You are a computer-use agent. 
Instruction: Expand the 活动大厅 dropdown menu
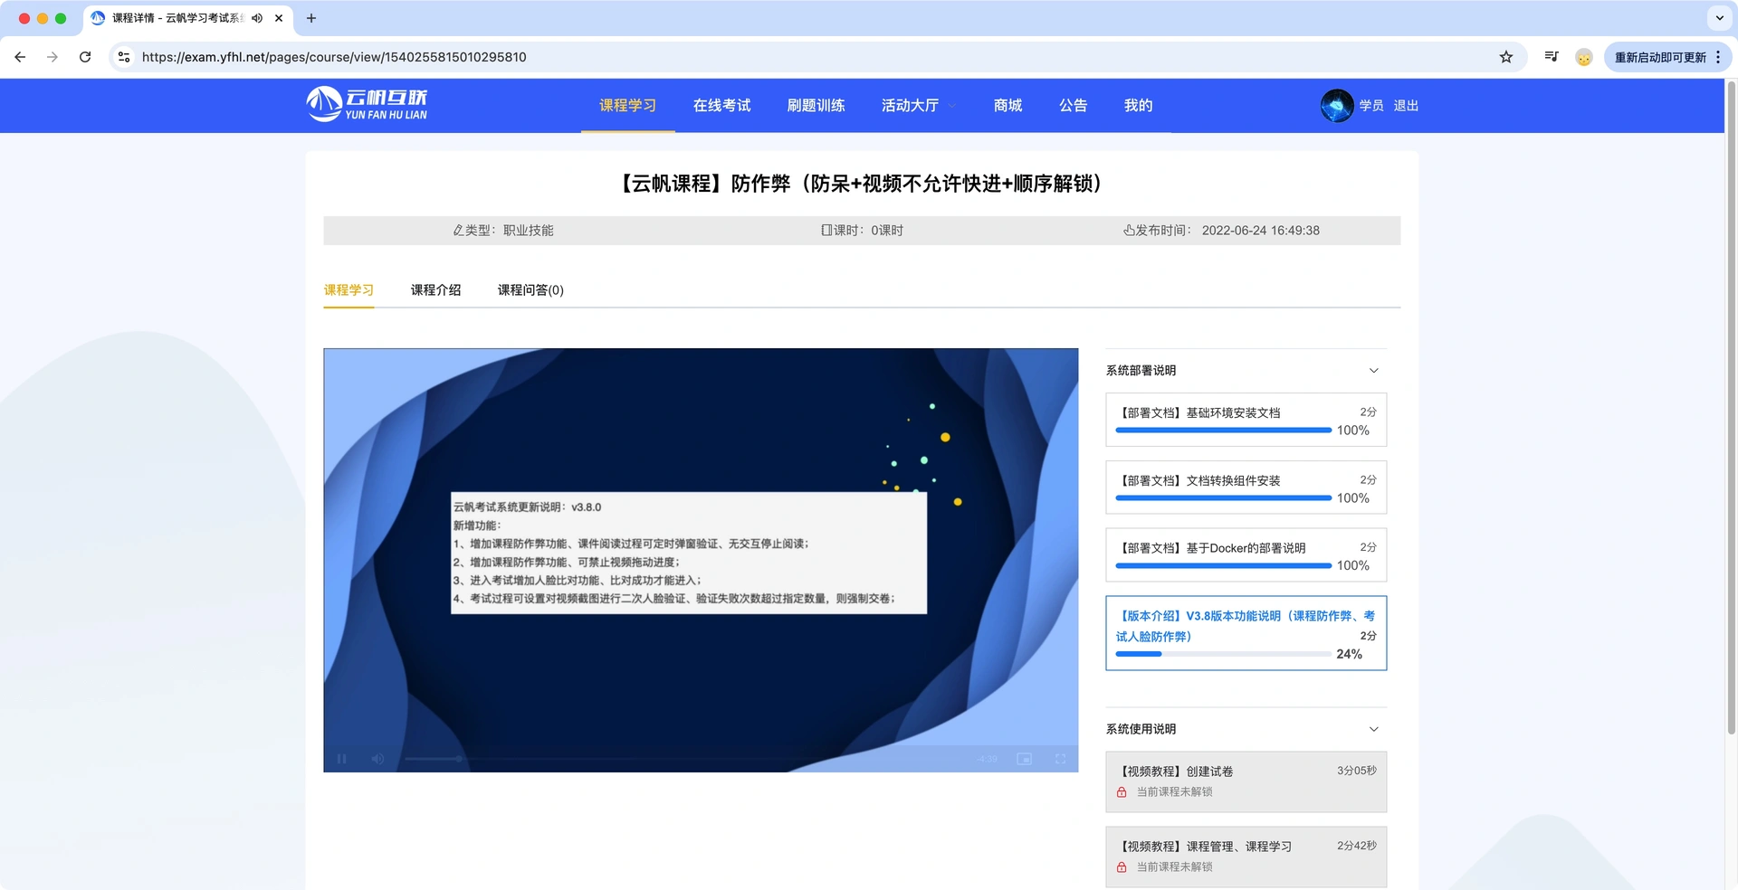(x=919, y=106)
